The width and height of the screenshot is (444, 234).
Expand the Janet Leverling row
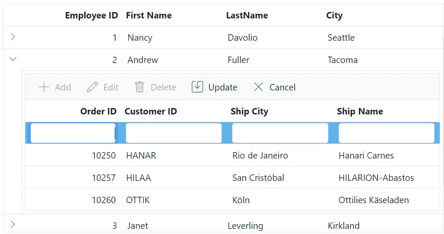click(13, 225)
